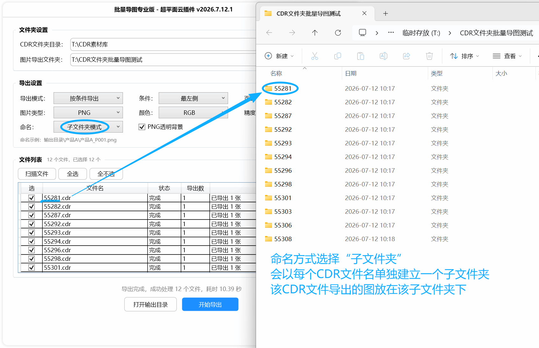Click the CDR文件夹目录 path field
Screen dimensions: 539x348
(163, 44)
